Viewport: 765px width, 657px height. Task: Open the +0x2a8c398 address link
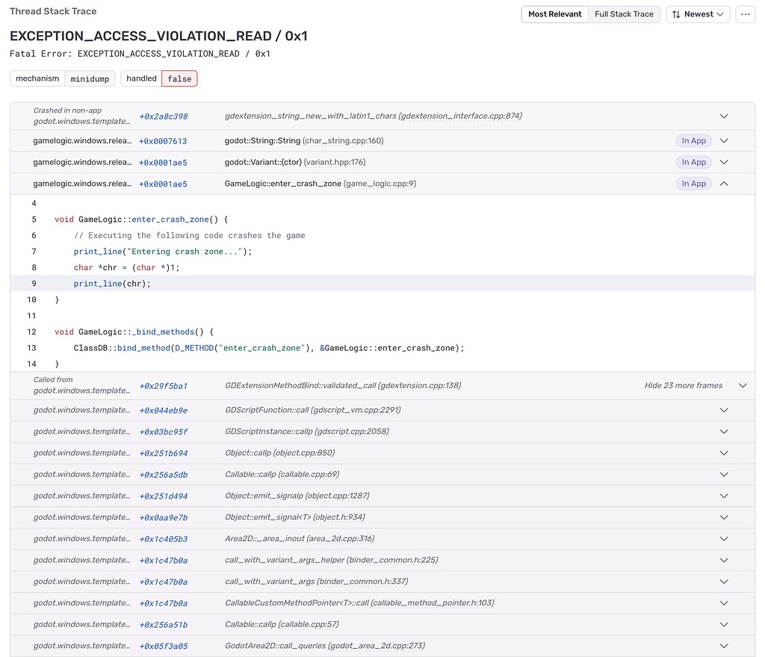[163, 116]
